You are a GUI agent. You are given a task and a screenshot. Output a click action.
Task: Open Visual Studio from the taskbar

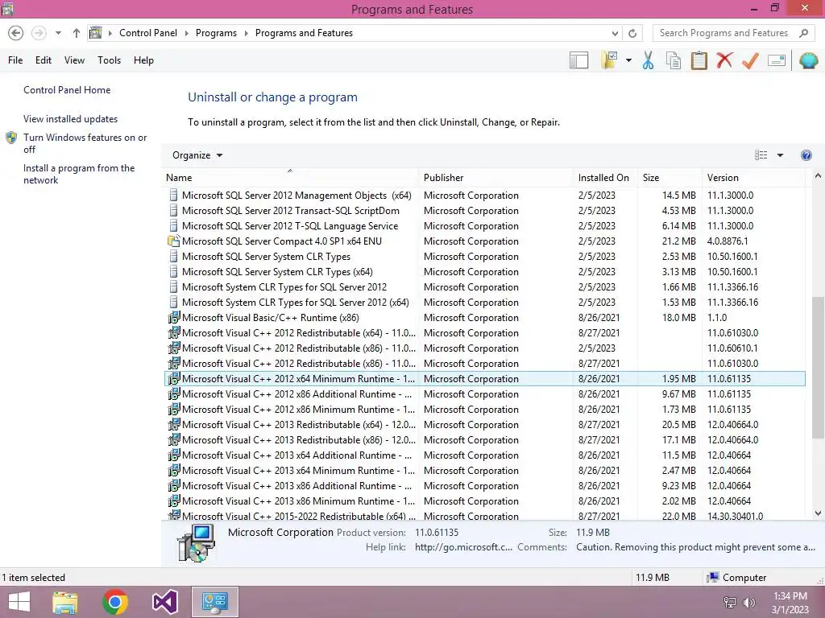164,602
